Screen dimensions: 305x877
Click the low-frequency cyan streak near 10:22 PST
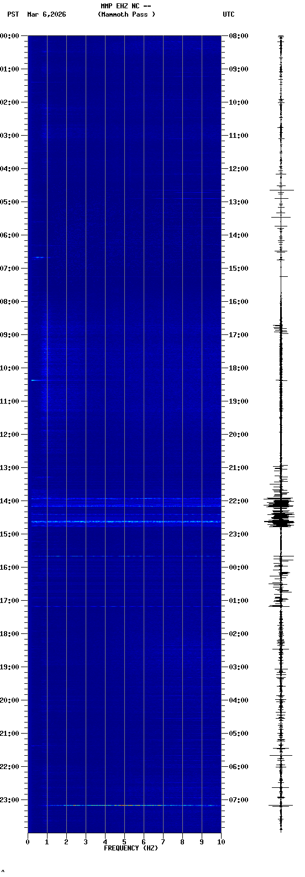(35, 380)
